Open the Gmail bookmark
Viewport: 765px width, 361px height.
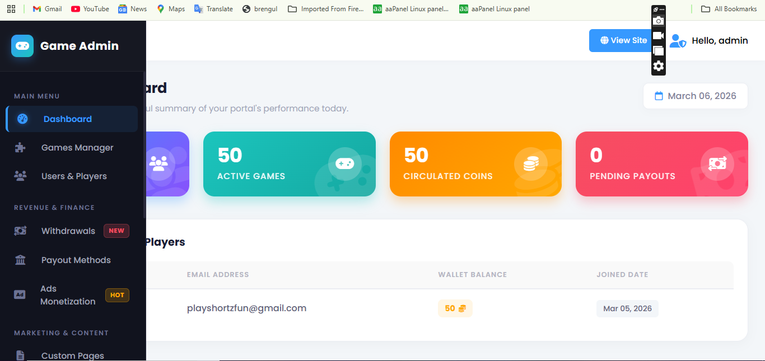point(48,9)
